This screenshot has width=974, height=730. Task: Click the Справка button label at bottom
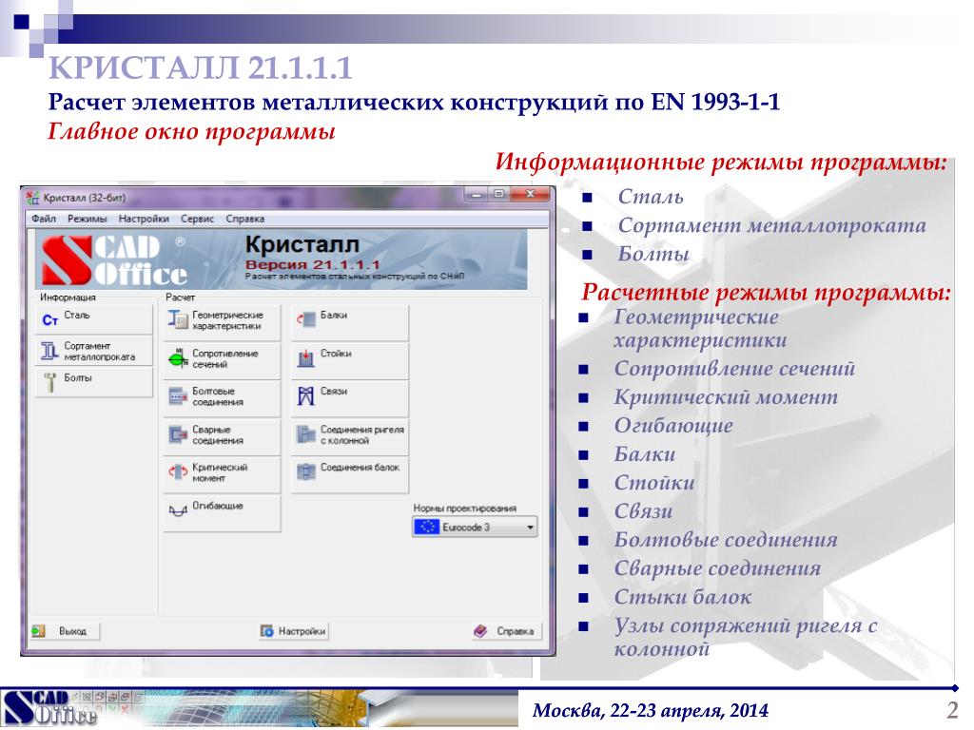[x=515, y=631]
